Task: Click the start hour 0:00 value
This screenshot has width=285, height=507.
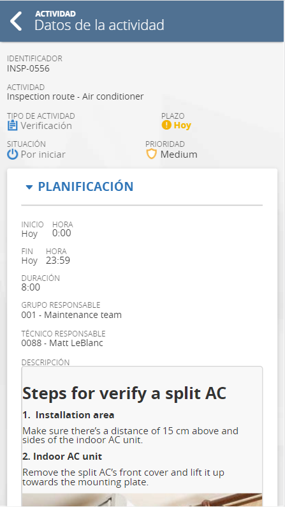Action: coord(62,233)
